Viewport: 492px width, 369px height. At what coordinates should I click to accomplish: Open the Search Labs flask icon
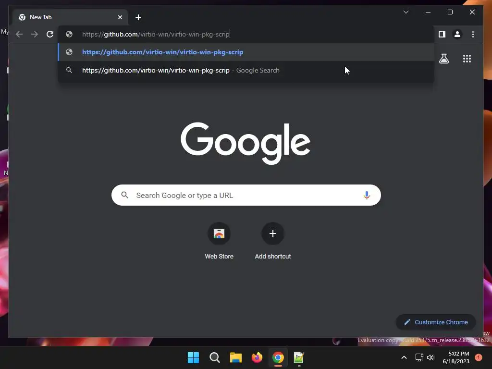[x=443, y=59]
